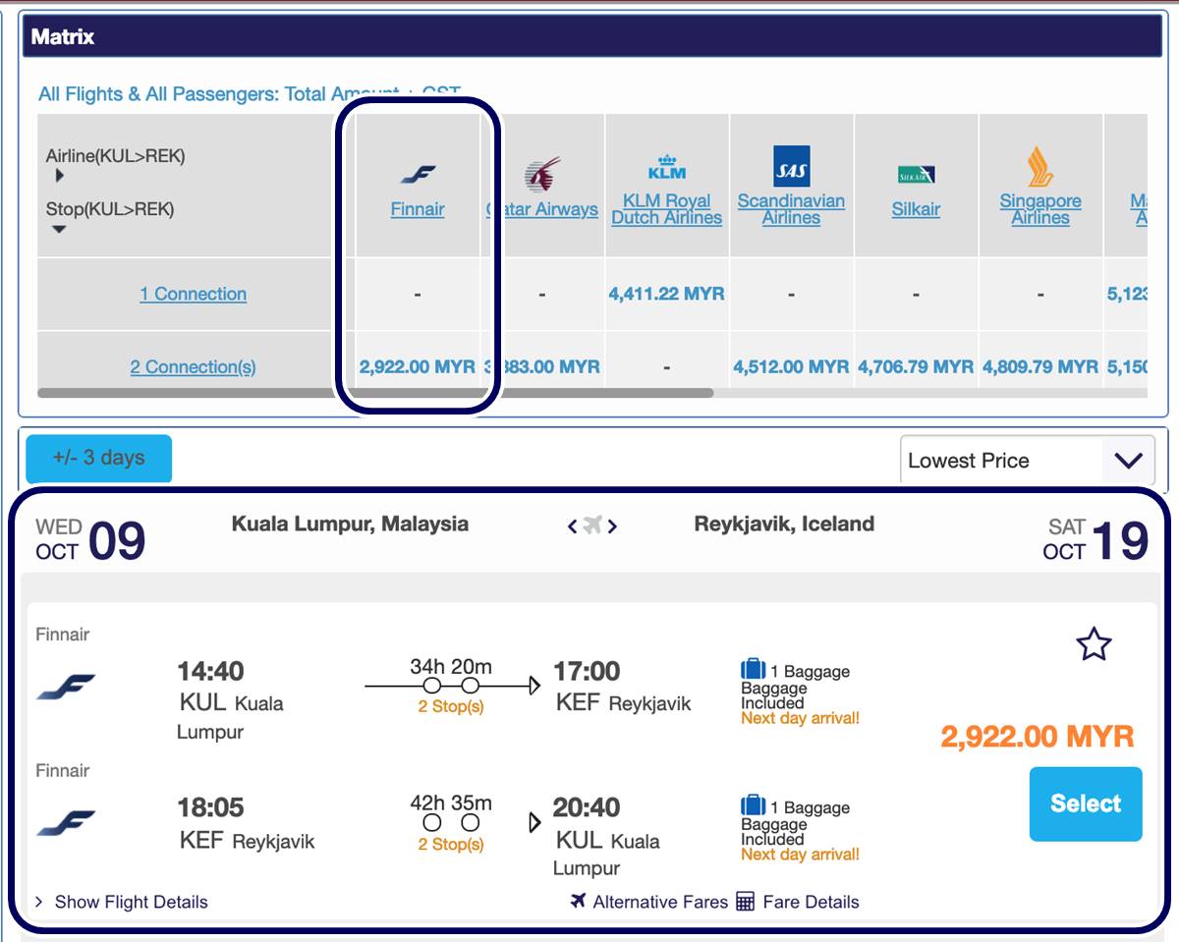The image size is (1179, 942).
Task: Click the KLM crown logo icon
Action: 666,167
